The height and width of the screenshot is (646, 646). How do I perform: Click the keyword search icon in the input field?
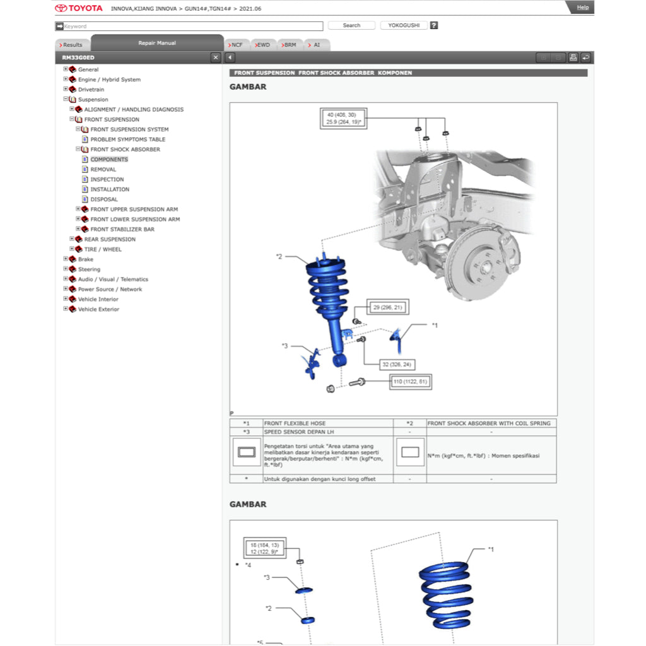[x=60, y=26]
